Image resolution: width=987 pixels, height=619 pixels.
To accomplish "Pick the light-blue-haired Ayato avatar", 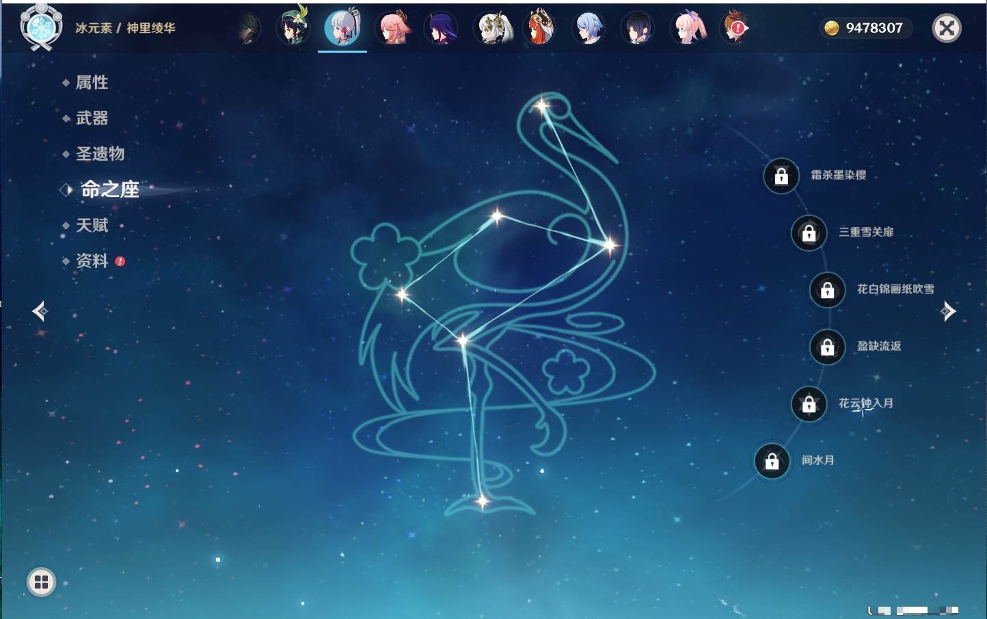I will pos(589,28).
